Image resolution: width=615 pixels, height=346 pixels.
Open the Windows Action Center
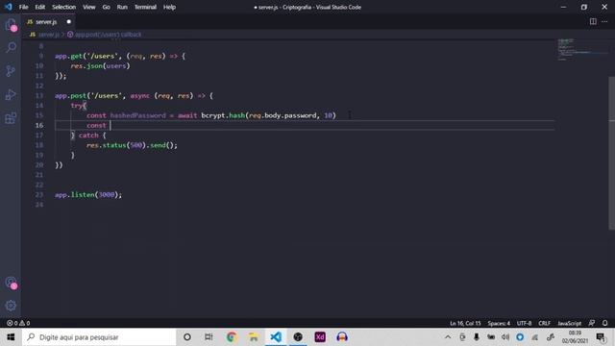pos(601,337)
